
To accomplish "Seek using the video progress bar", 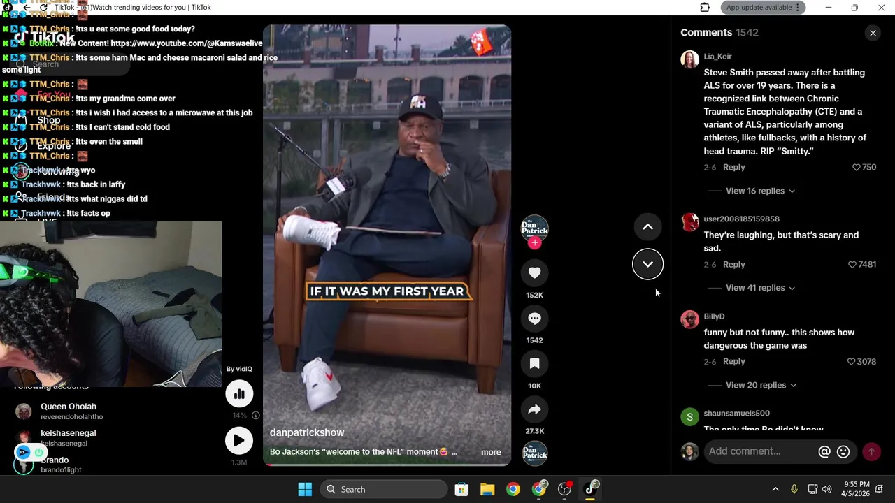I will point(387,464).
